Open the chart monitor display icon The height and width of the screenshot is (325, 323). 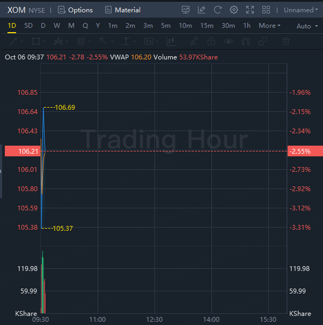pyautogui.click(x=186, y=10)
